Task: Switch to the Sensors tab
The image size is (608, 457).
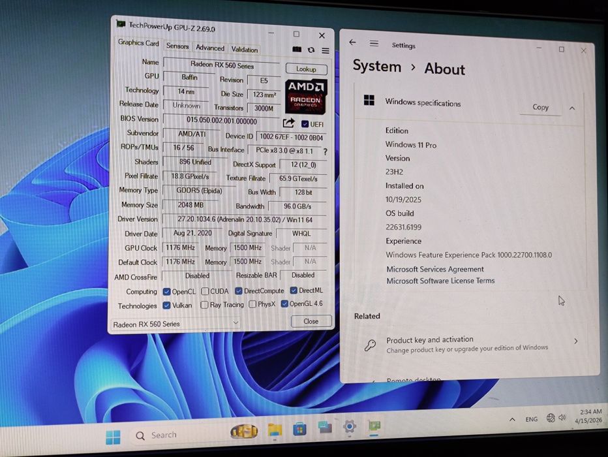Action: pyautogui.click(x=177, y=46)
